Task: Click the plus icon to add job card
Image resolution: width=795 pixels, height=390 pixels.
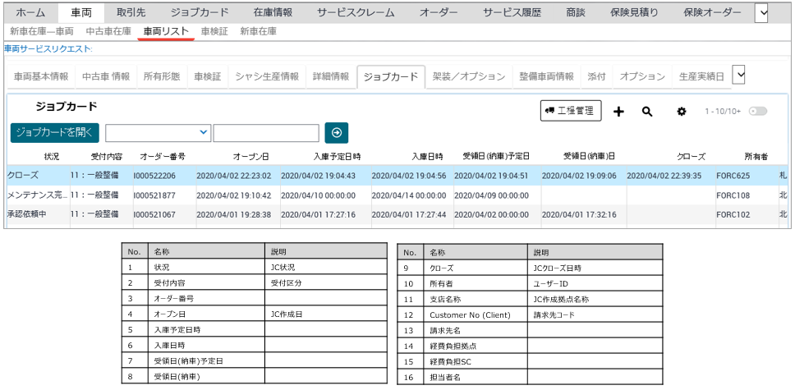Action: tap(619, 112)
